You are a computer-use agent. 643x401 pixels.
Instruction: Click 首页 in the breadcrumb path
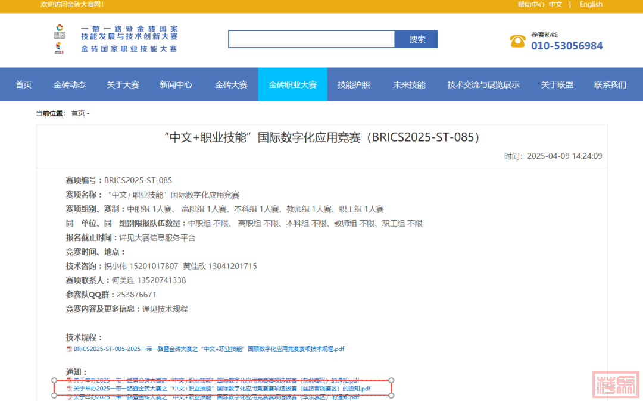(x=78, y=113)
